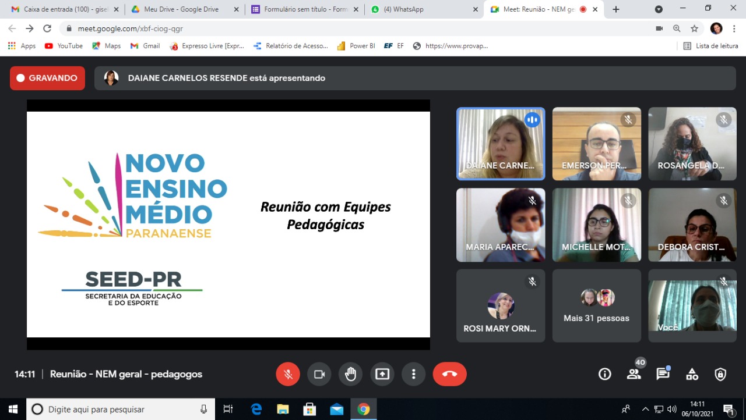The height and width of the screenshot is (420, 746).
Task: Open zoom magnifier icon in address bar
Action: pyautogui.click(x=677, y=29)
